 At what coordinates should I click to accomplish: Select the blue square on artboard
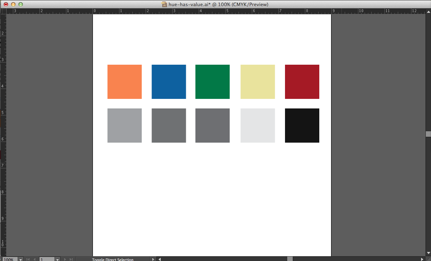[x=169, y=82]
